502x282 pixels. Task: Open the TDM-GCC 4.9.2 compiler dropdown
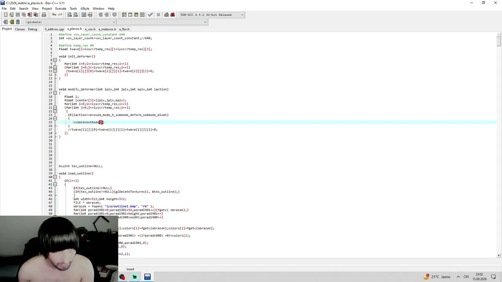point(212,15)
